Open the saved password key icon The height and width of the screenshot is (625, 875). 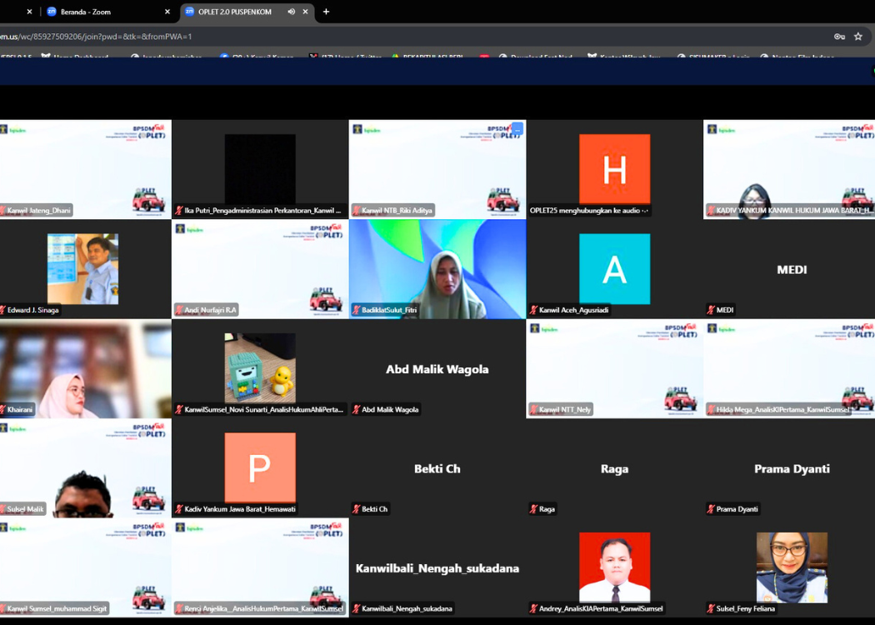839,37
